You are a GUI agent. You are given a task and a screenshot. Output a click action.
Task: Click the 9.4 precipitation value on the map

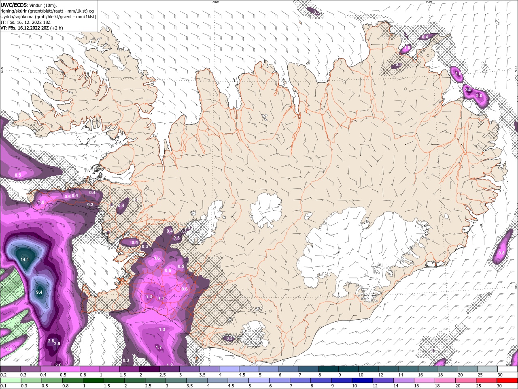pos(39,292)
